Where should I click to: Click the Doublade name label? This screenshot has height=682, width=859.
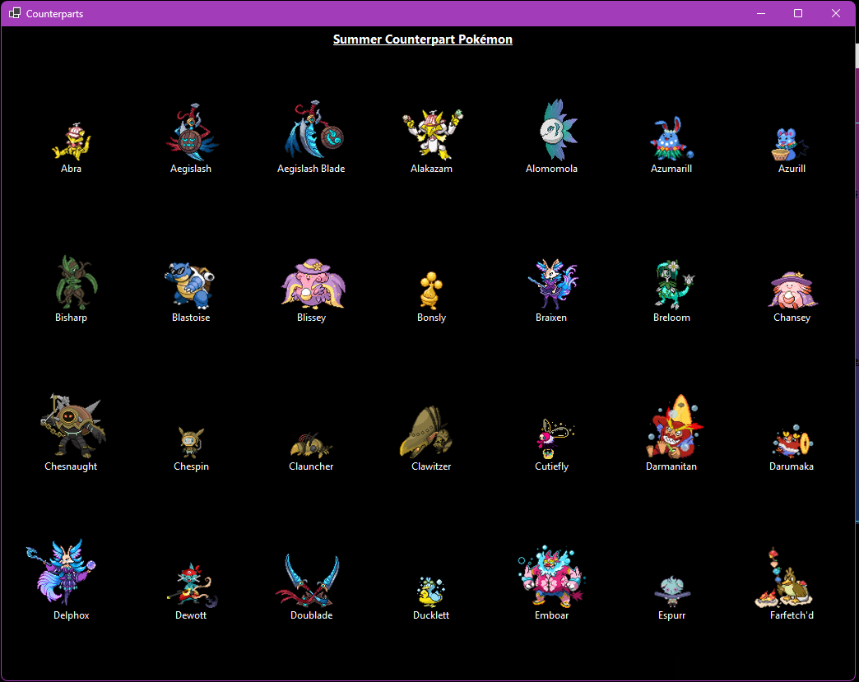(311, 615)
